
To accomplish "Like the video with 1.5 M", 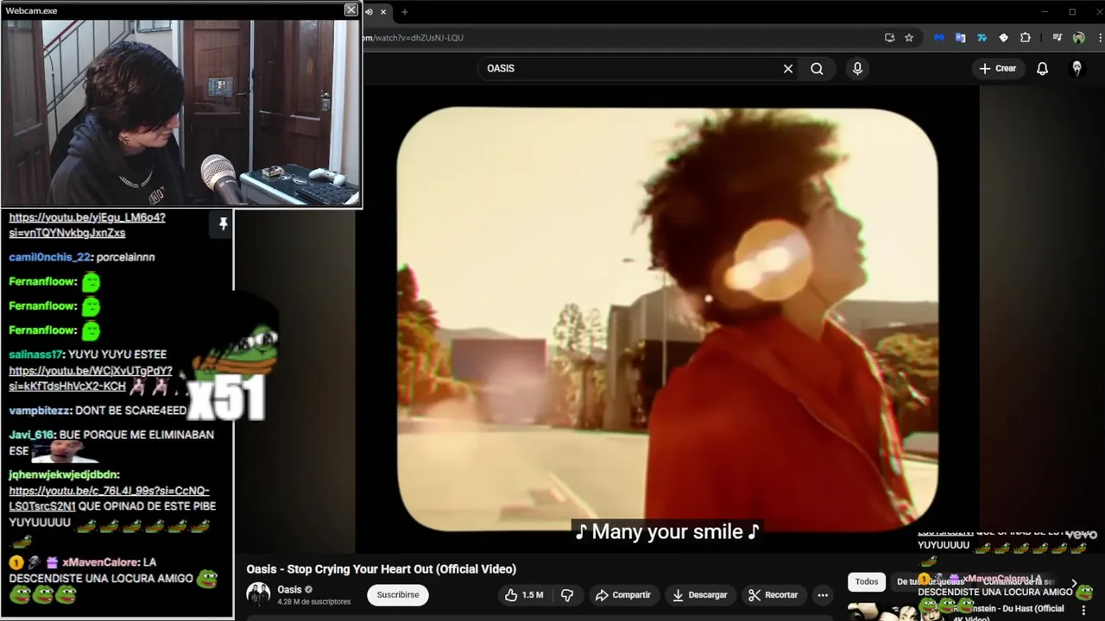I will tap(524, 595).
